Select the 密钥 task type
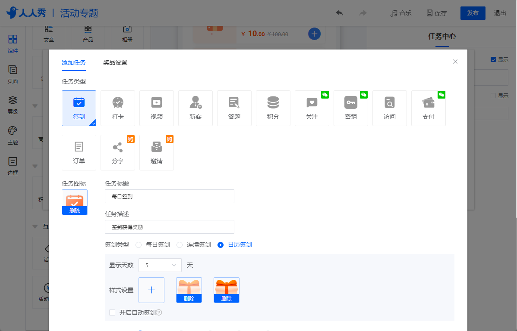 point(351,108)
